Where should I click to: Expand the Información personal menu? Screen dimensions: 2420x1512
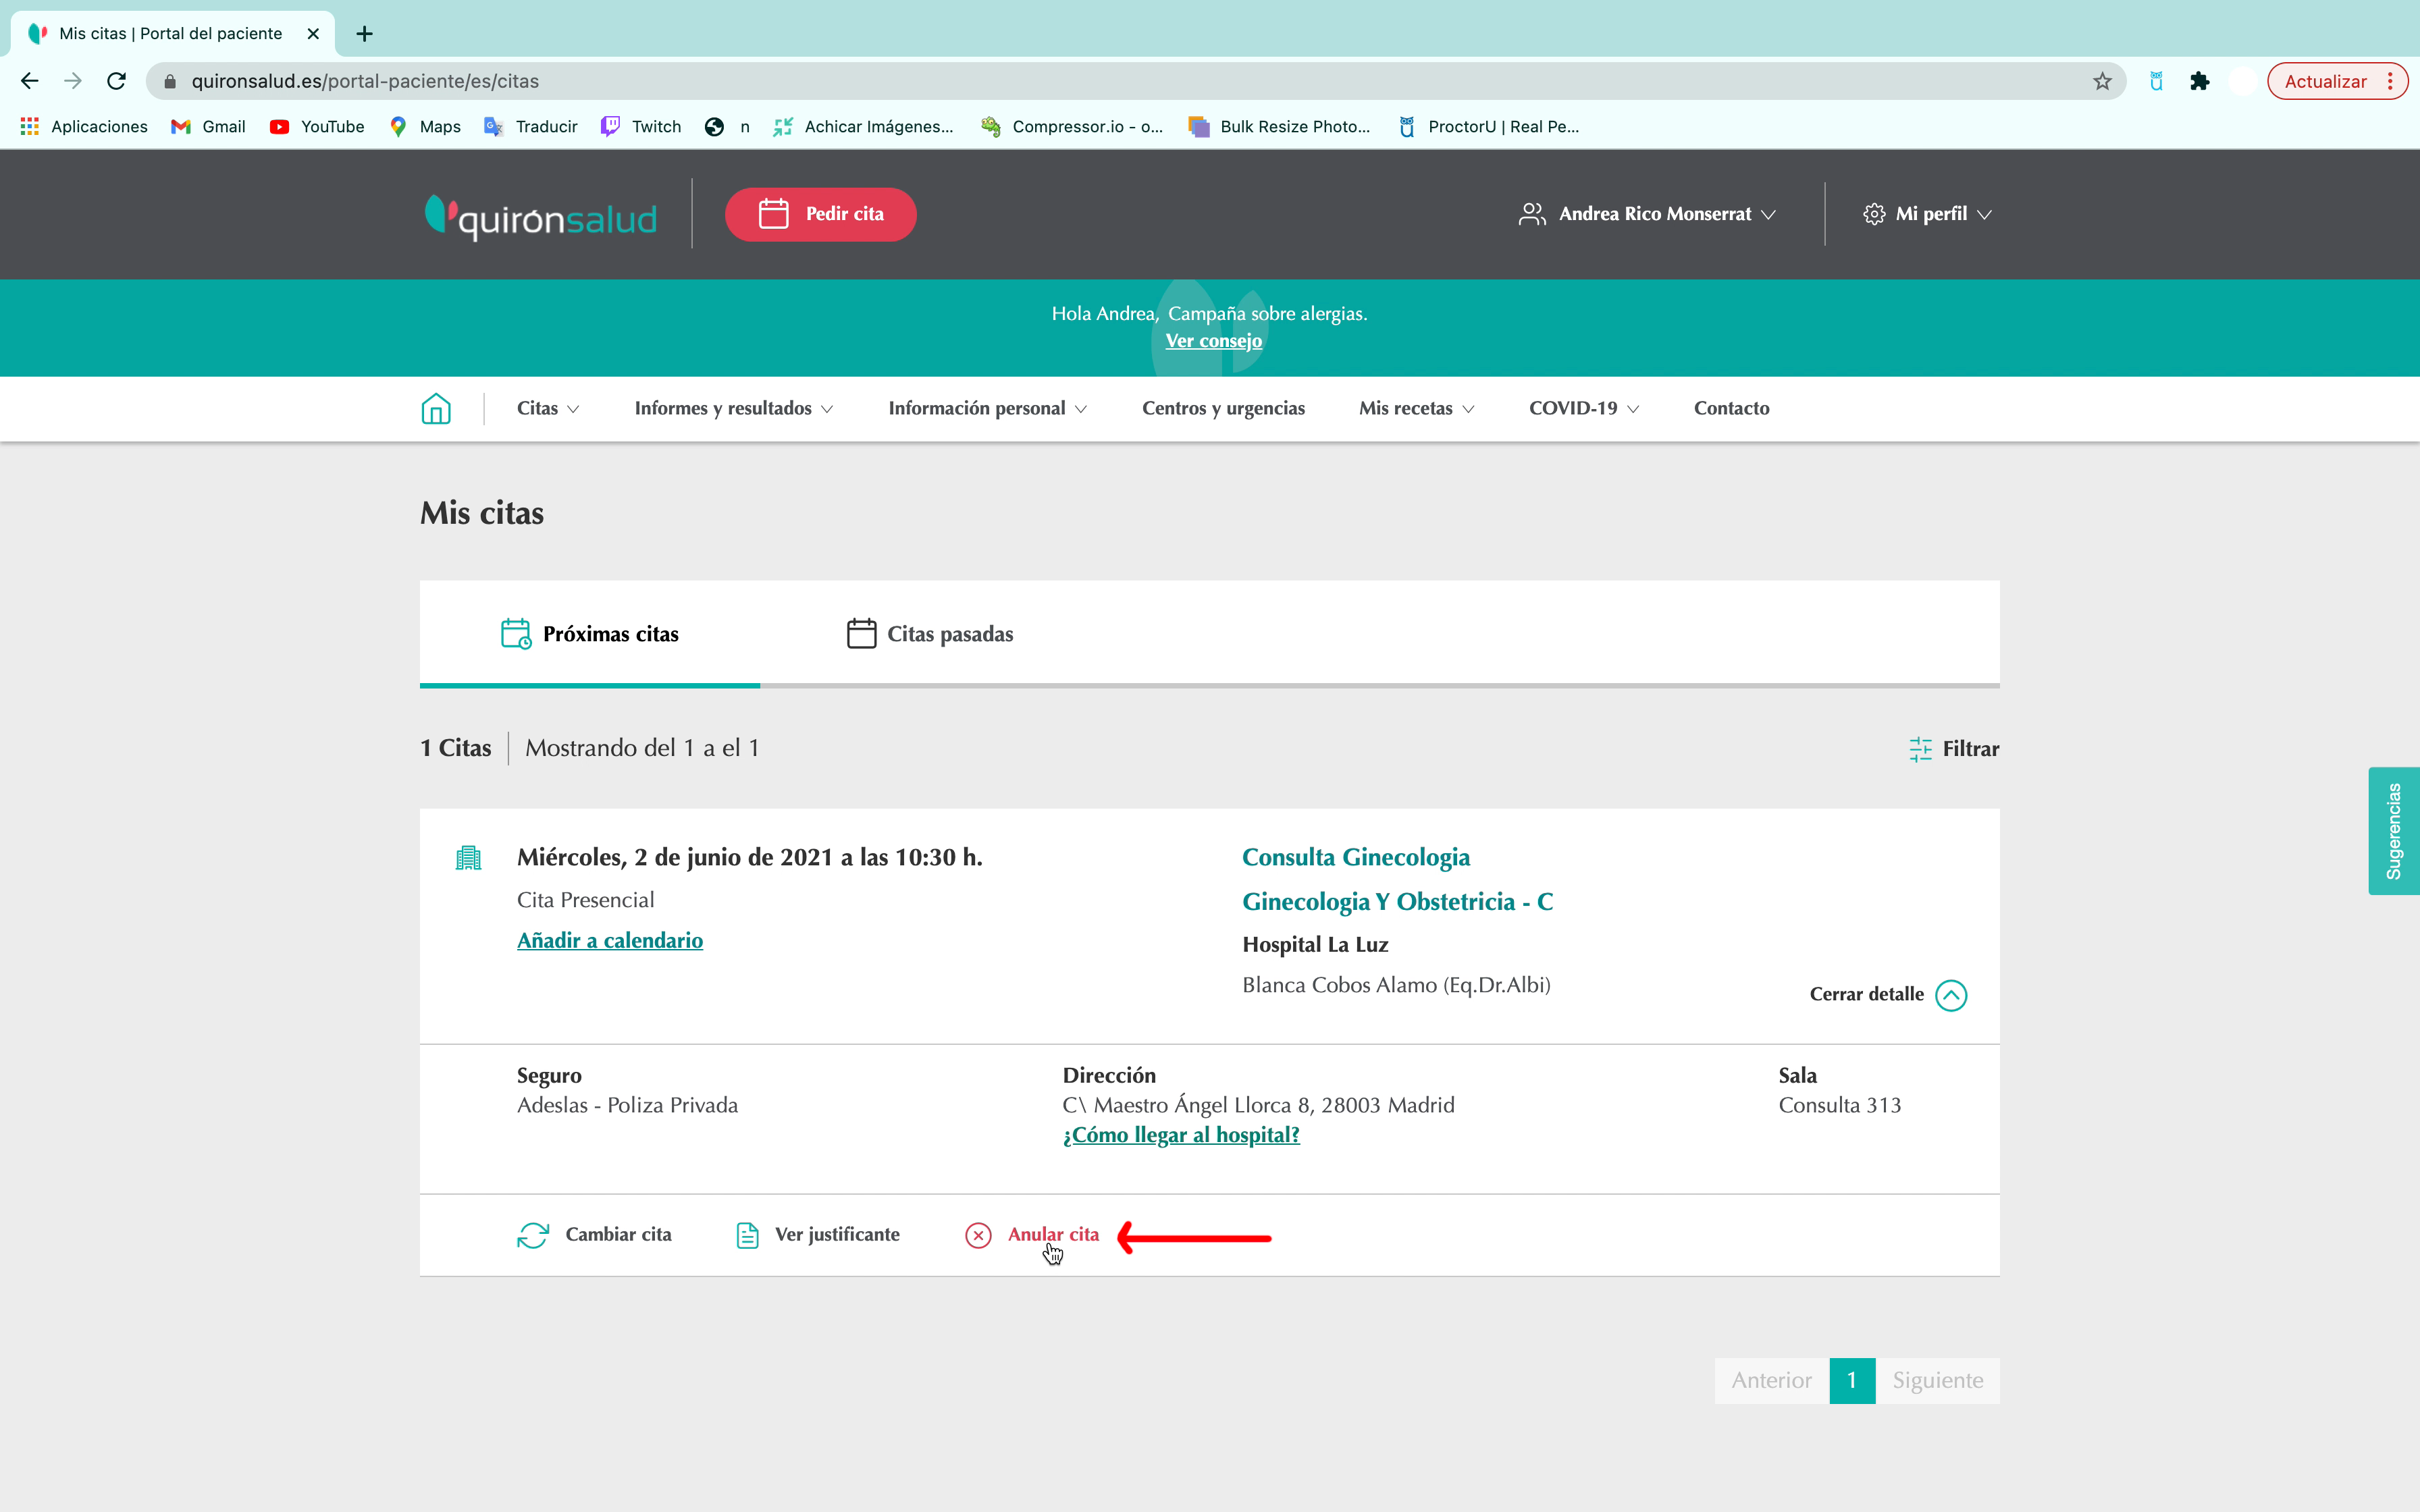coord(988,408)
